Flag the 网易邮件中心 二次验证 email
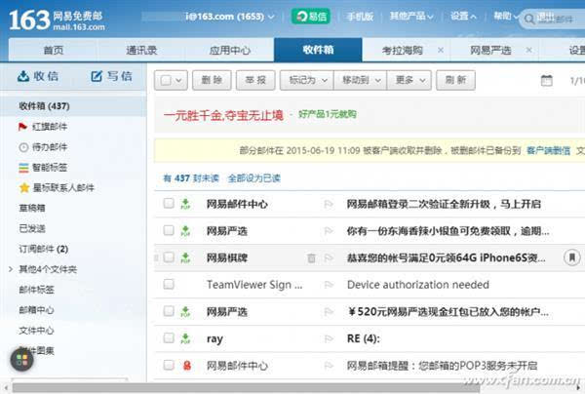The image size is (585, 394). pos(329,204)
